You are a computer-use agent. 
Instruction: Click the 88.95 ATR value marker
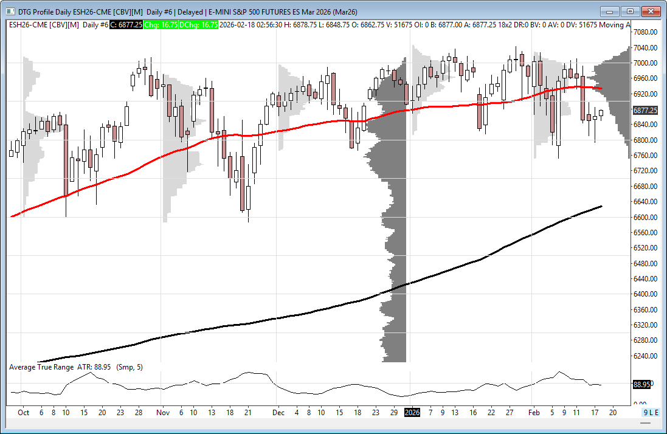point(641,385)
